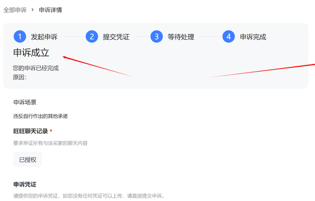Click the 已授权 button
The image size is (315, 201).
(28, 159)
